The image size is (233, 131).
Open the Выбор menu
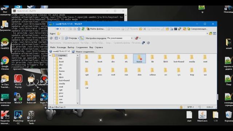coord(71,47)
